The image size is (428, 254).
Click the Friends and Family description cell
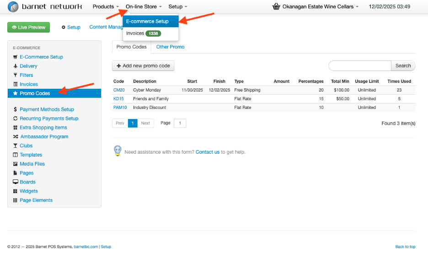(151, 99)
